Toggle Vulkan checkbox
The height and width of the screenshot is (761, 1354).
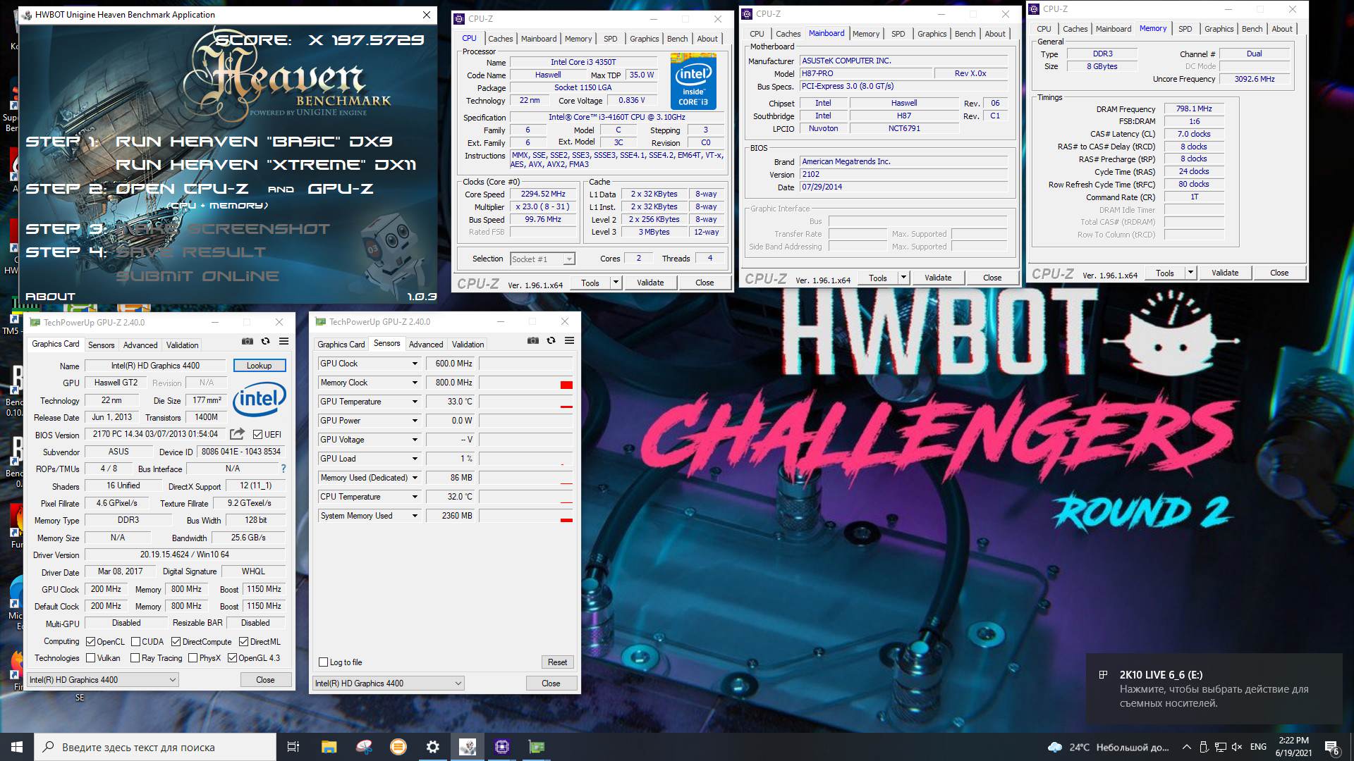(90, 658)
